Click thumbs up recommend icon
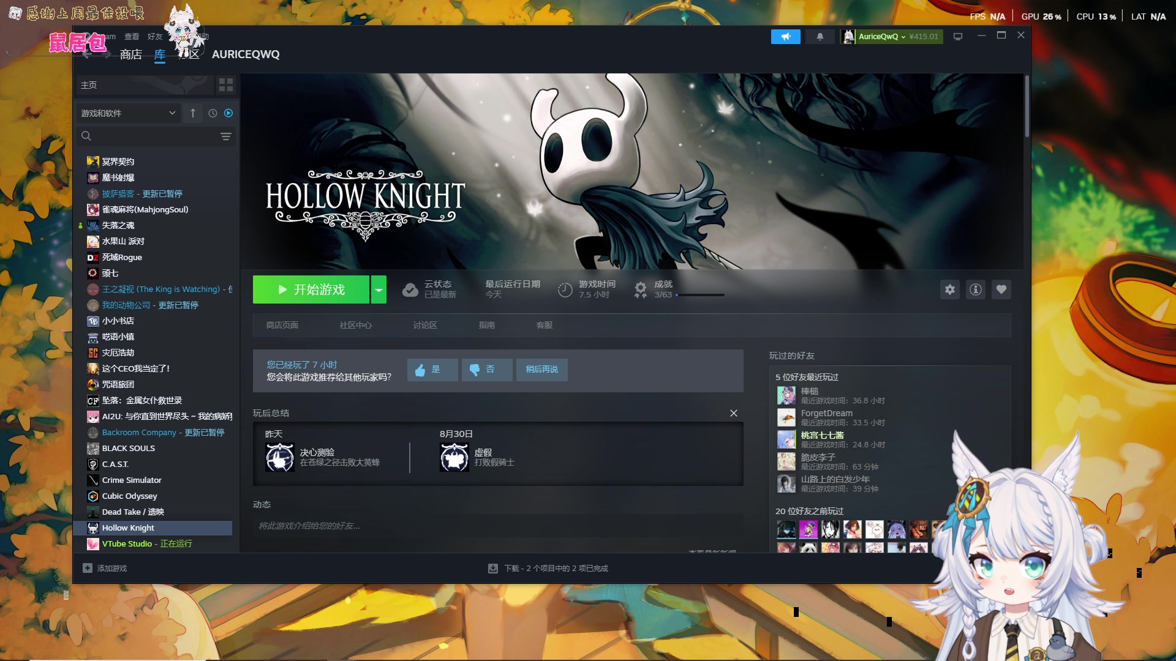The image size is (1176, 661). point(420,370)
